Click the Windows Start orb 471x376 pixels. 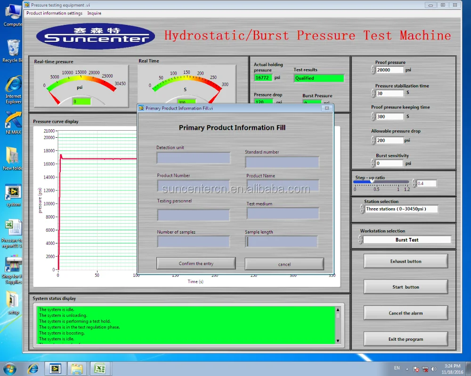click(x=9, y=368)
